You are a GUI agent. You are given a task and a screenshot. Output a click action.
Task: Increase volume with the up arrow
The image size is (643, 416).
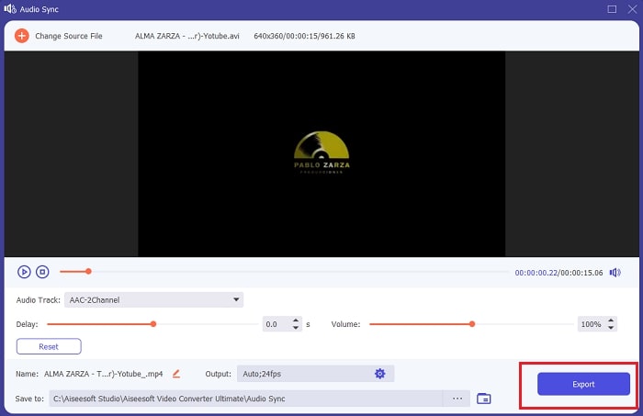[x=611, y=320]
